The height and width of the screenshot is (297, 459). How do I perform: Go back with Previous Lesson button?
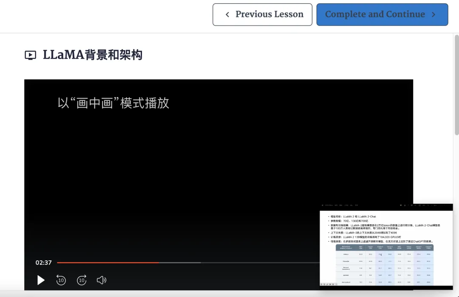click(262, 14)
